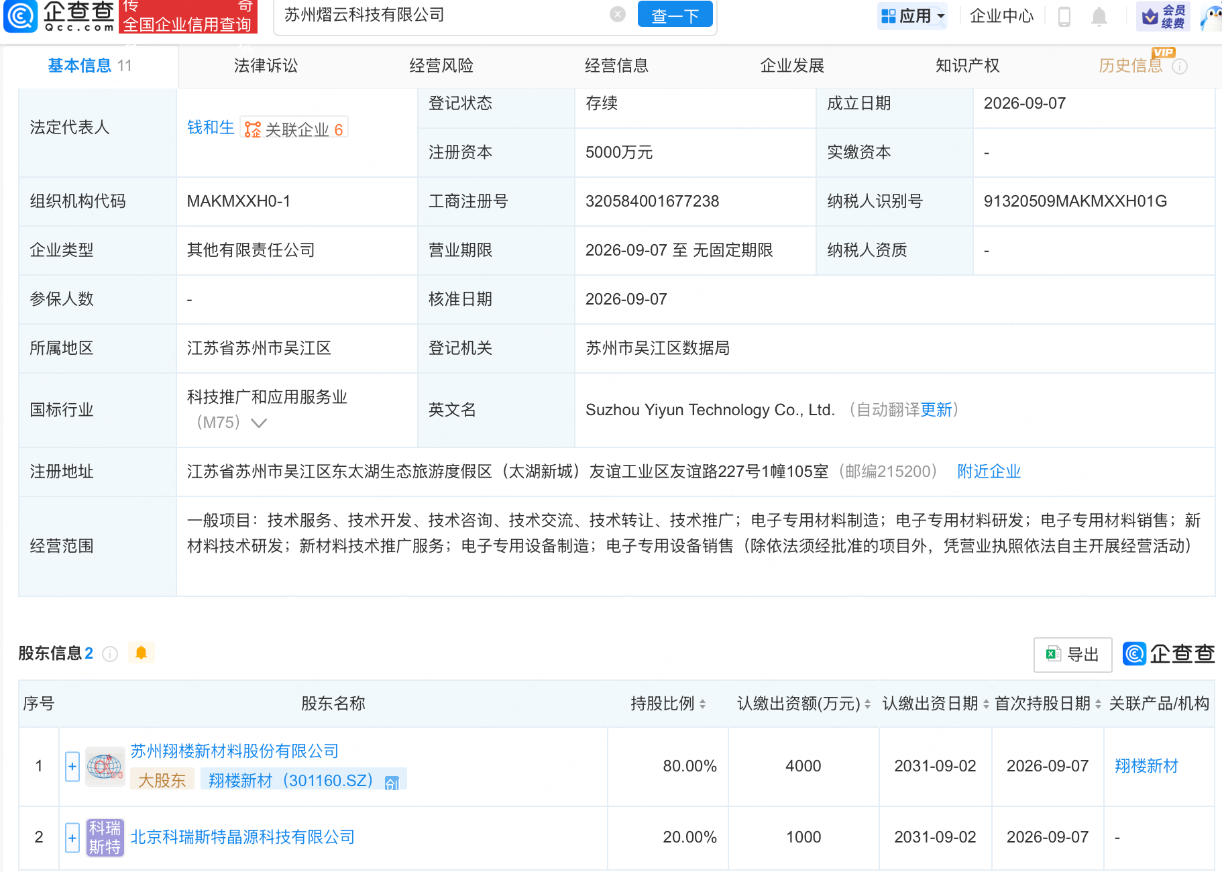This screenshot has height=872, width=1222.
Task: Click 苏州翔楼新材料 company logo thumbnail
Action: click(105, 766)
